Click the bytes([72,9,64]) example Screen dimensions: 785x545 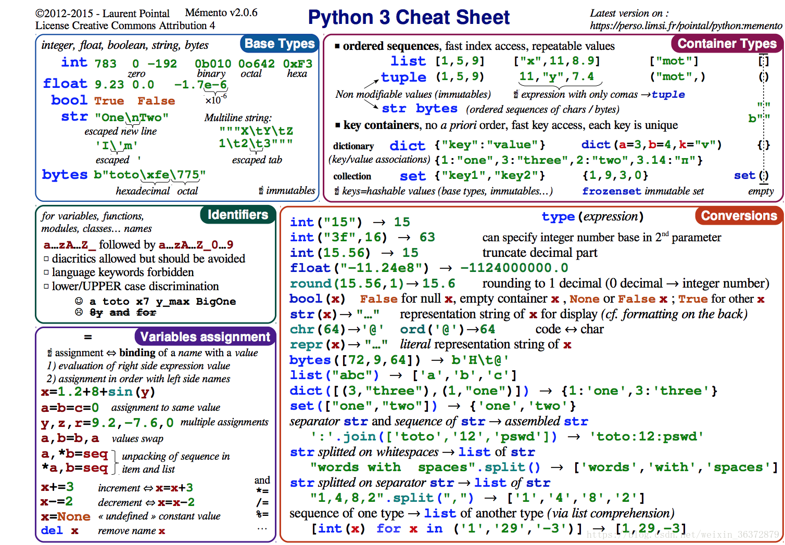355,360
